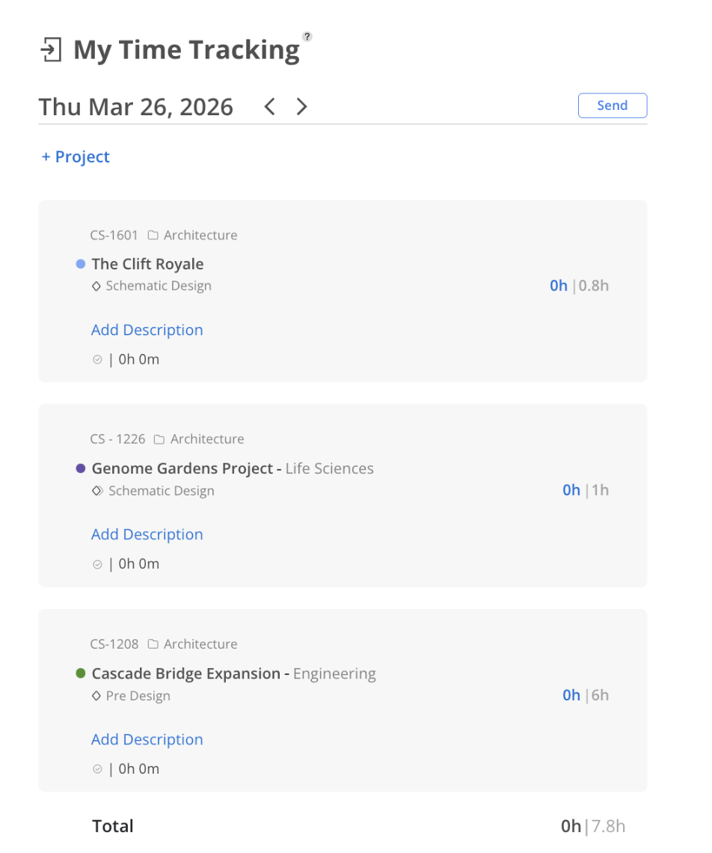Viewport: 712px width, 853px height.
Task: Open the help question mark icon
Action: click(x=307, y=37)
